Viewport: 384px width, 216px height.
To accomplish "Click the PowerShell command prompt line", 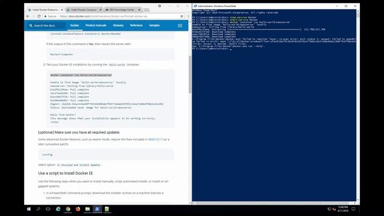I will [211, 49].
